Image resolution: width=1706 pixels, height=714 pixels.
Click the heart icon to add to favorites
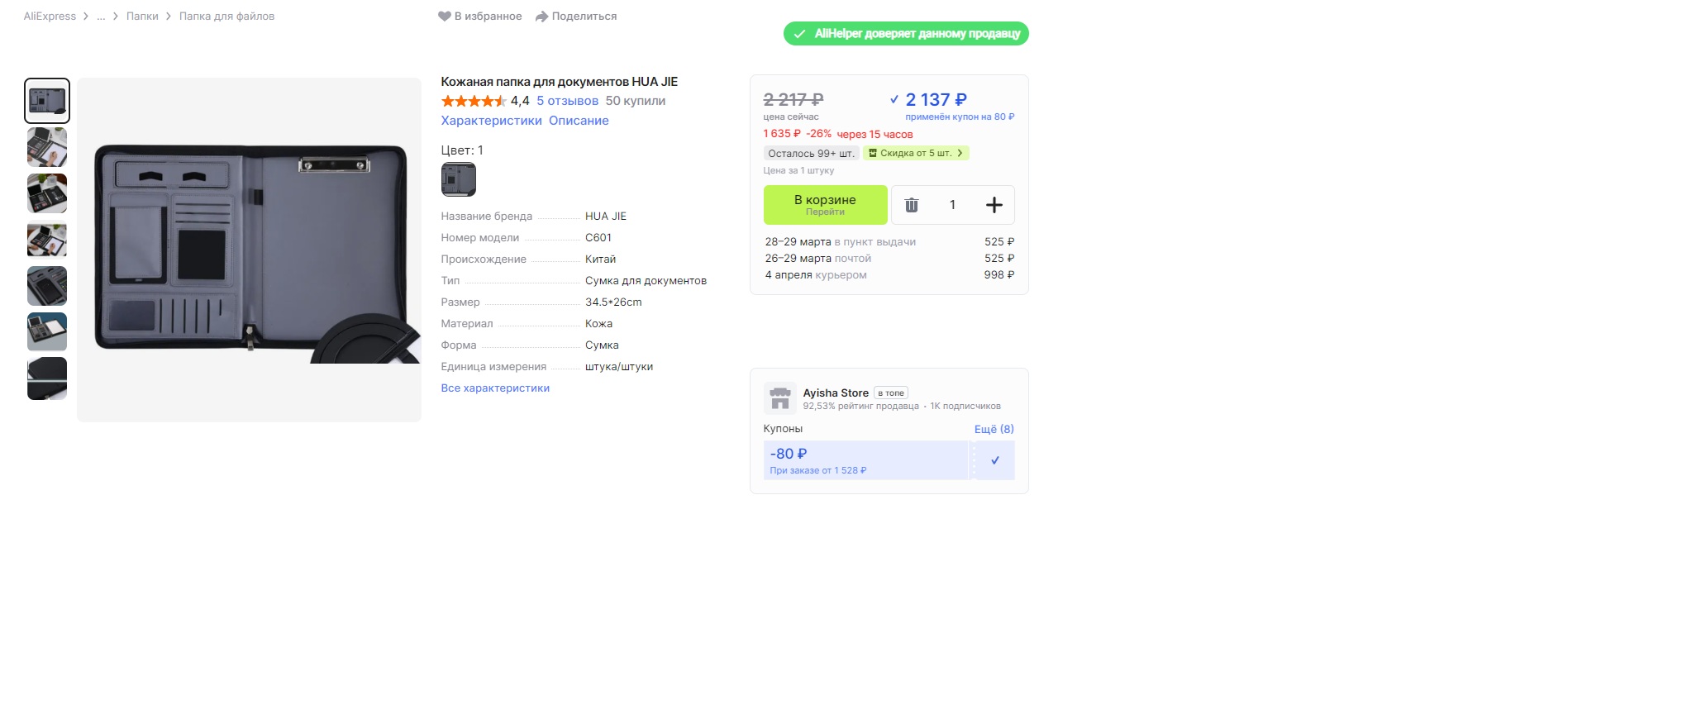pyautogui.click(x=444, y=17)
